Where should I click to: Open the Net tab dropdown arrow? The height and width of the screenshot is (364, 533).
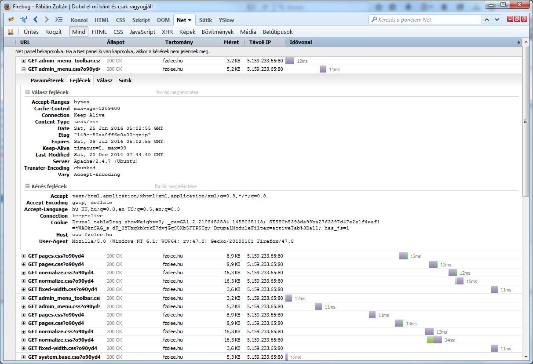tap(190, 20)
